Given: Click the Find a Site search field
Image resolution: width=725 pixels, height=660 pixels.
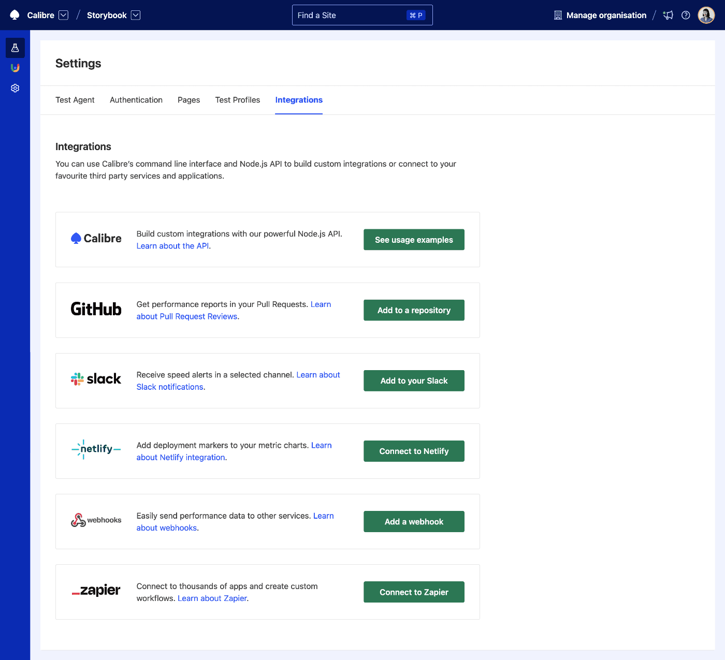Looking at the screenshot, I should click(x=362, y=15).
